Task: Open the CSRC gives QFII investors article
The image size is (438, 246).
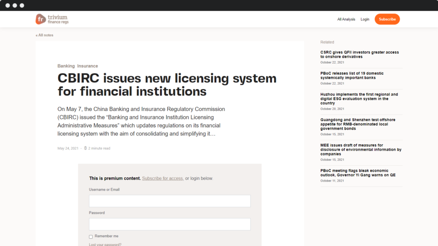Action: point(359,55)
